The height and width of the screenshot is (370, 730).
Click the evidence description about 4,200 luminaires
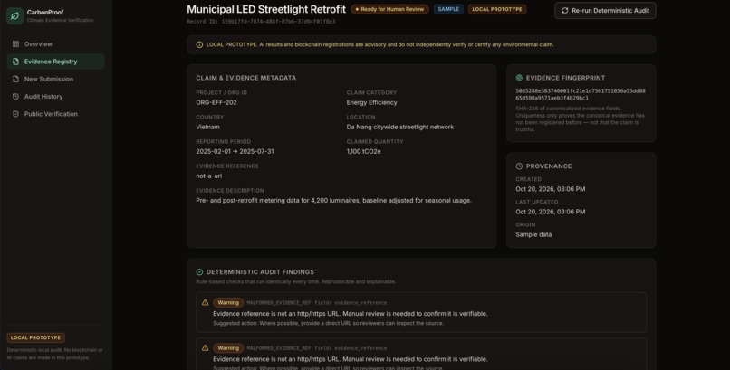tap(334, 201)
